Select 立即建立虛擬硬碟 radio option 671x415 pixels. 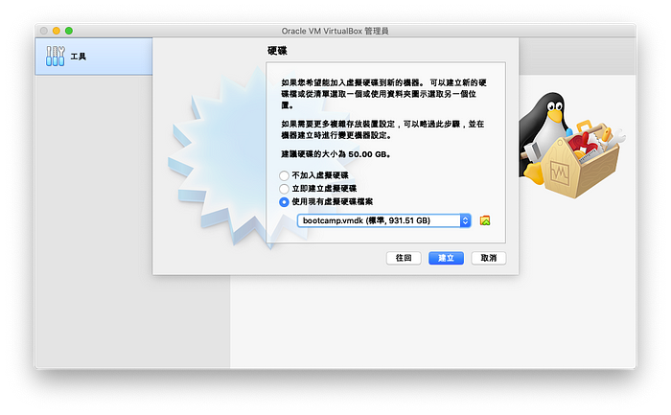coord(284,189)
